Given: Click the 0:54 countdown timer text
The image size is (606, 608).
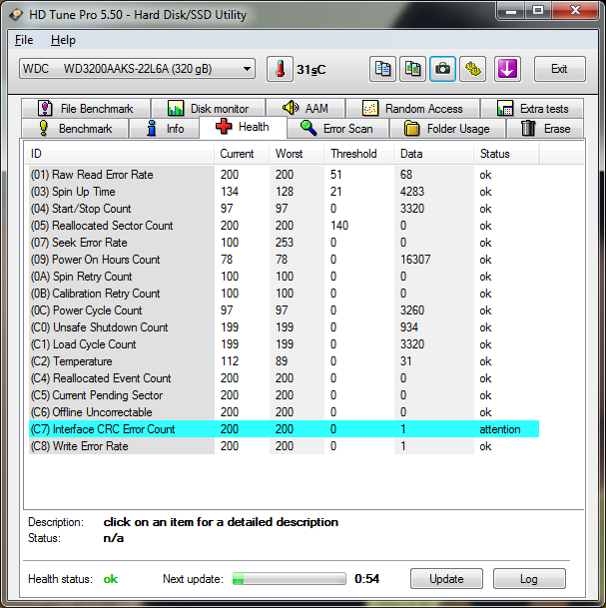Looking at the screenshot, I should pos(366,579).
